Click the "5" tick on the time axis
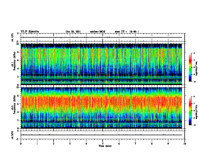The width and height of the screenshot is (208, 161). (x=103, y=144)
